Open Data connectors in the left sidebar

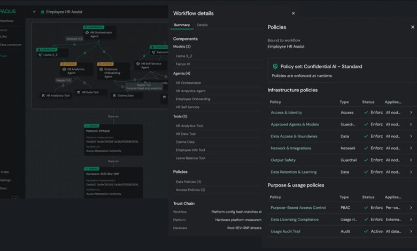pyautogui.click(x=11, y=45)
